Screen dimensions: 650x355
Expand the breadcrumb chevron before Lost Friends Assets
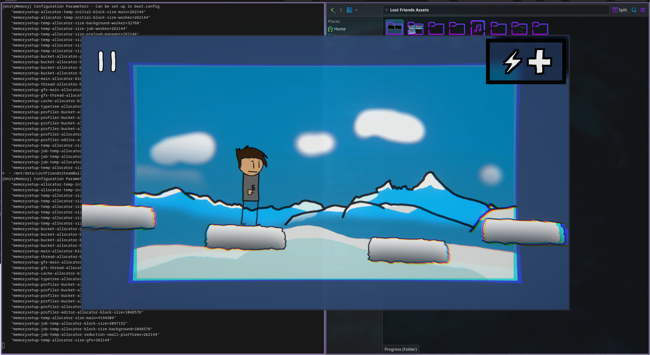tap(387, 10)
